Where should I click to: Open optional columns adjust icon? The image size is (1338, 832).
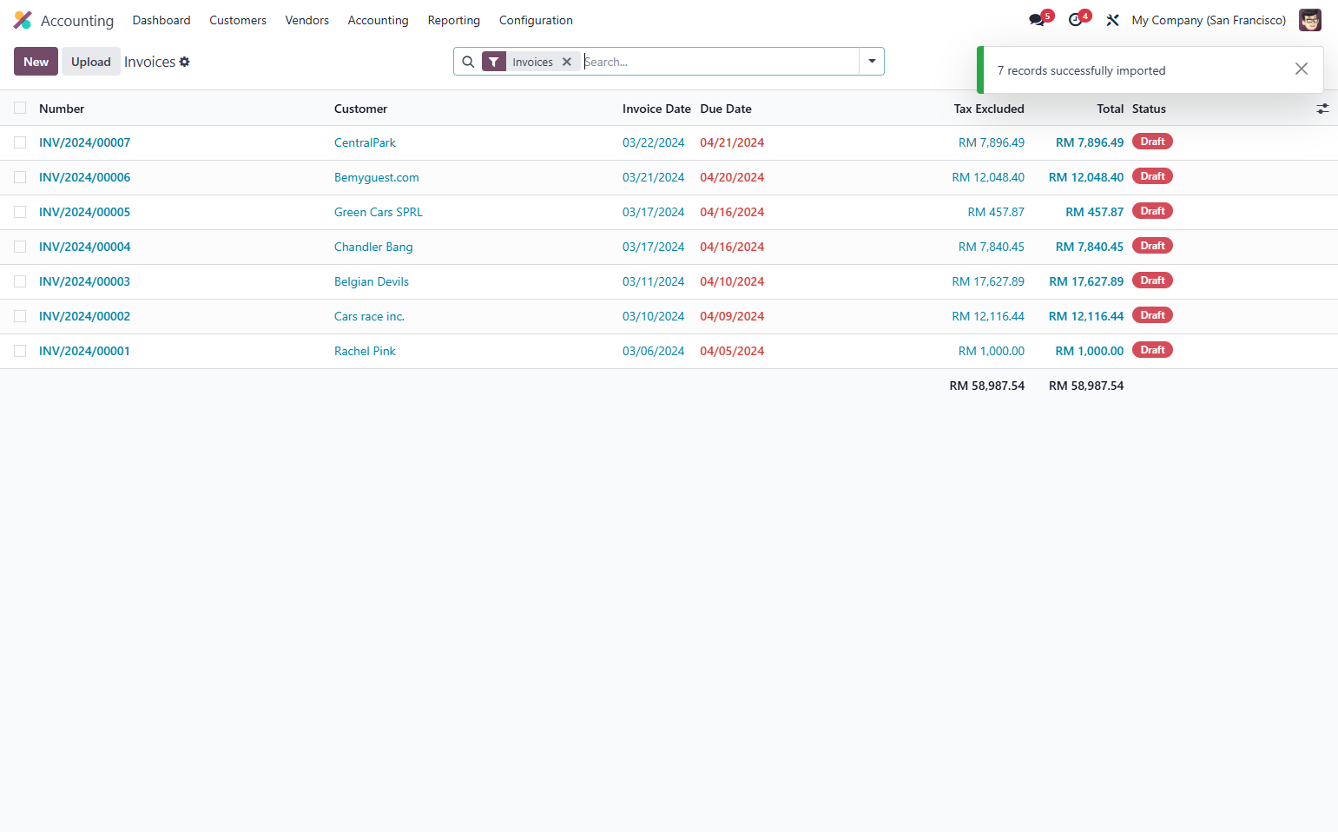point(1322,109)
